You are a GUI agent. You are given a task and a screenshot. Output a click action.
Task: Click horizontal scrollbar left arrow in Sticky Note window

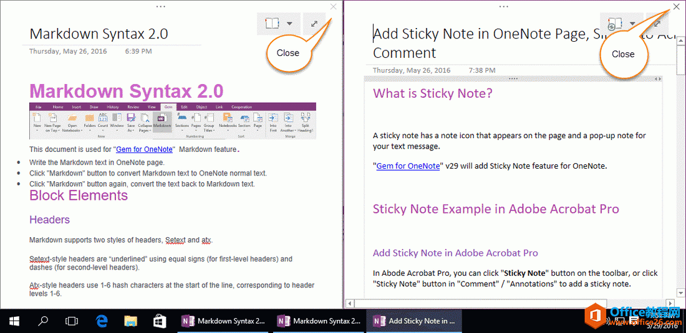click(x=349, y=303)
